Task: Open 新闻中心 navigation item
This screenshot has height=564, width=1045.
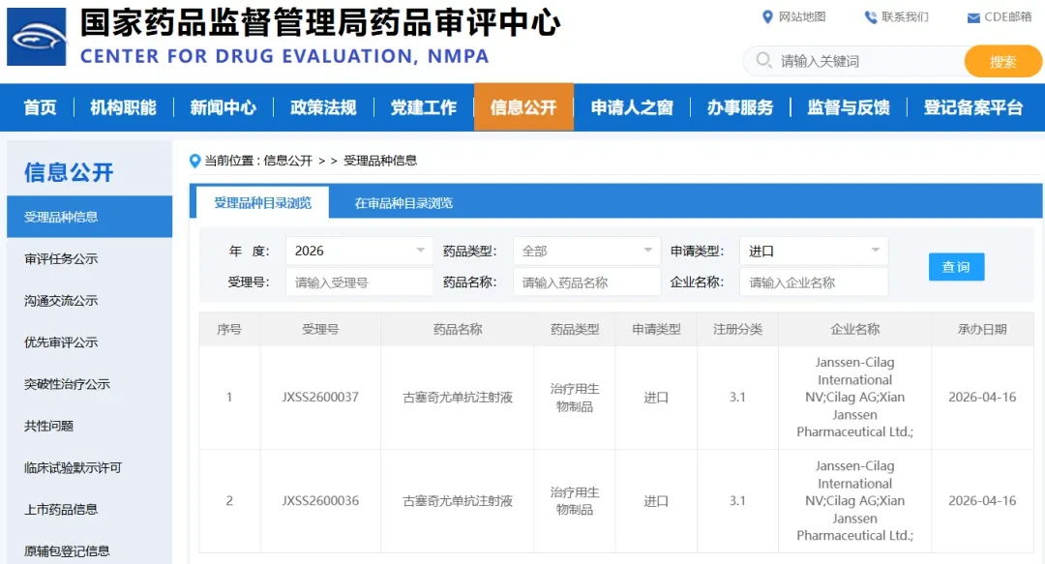Action: (x=224, y=107)
